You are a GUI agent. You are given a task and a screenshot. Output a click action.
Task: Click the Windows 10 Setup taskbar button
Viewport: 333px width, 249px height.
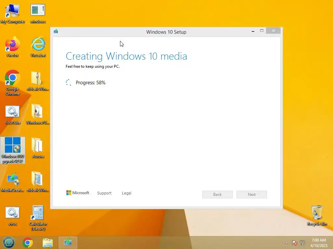point(68,243)
